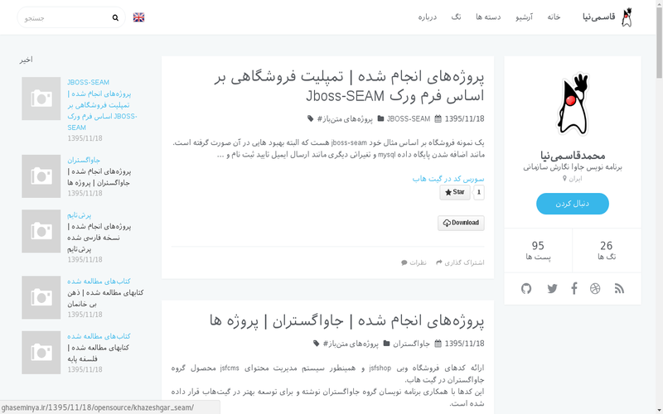This screenshot has width=663, height=414.
Task: Open the RSS feed icon
Action: [x=619, y=288]
